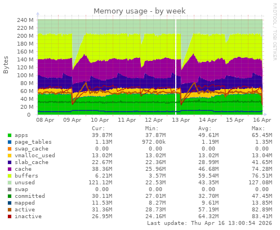Click the 'unused' legend label
Image resolution: width=280 pixels, height=230 pixels.
tap(25, 183)
